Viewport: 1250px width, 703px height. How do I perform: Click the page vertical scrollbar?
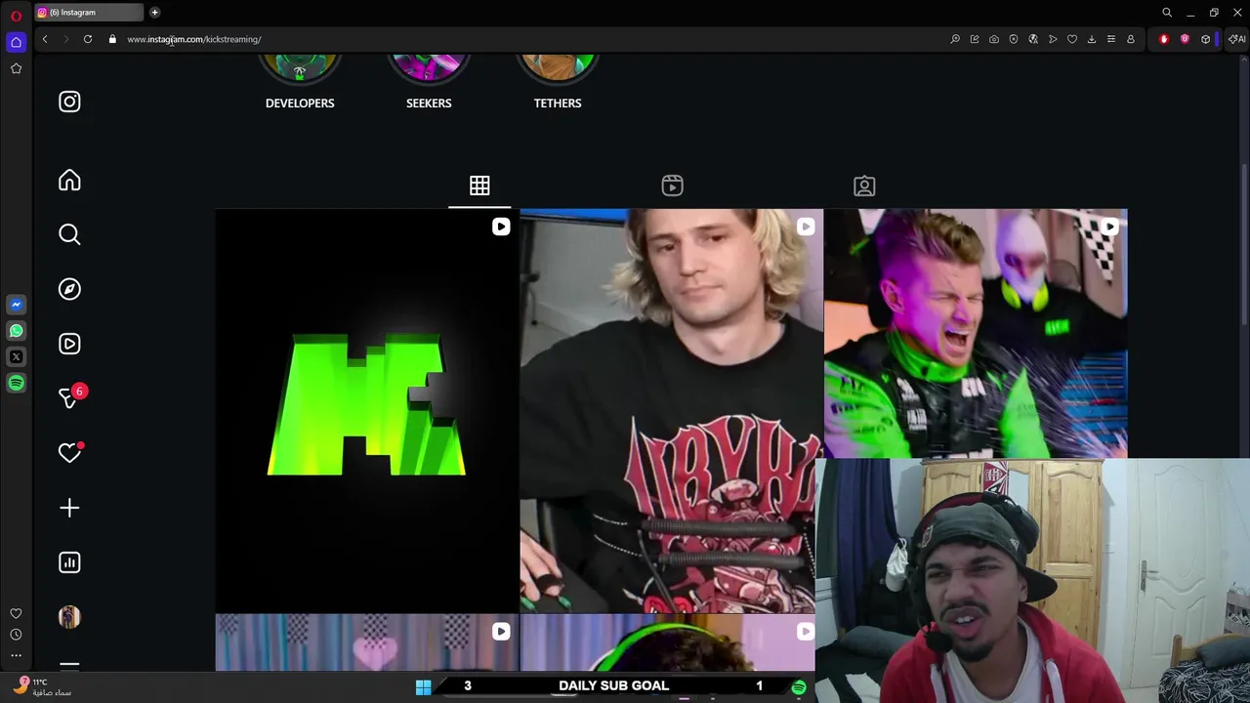pyautogui.click(x=1244, y=244)
